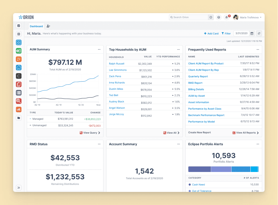Screen dimensions: 278x205
Task: Expand sidebar with double chevron button
Action: [x=19, y=188]
